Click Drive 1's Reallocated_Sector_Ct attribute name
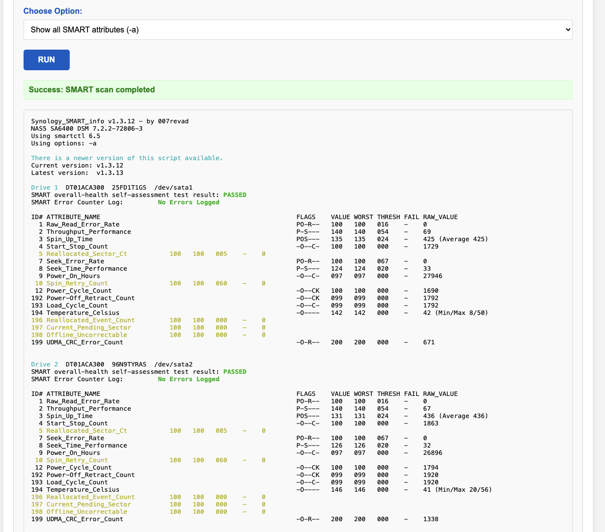Screen dimensions: 605x532 87,254
